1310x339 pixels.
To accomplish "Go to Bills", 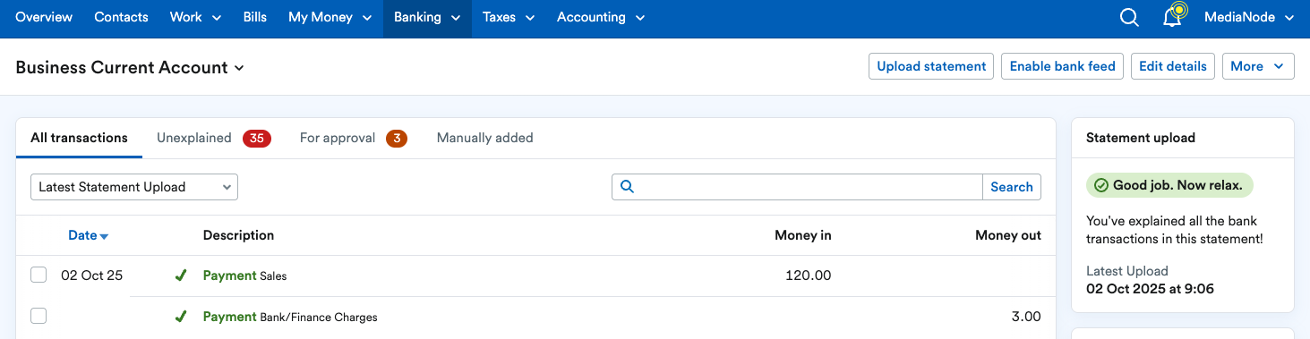I will click(255, 17).
